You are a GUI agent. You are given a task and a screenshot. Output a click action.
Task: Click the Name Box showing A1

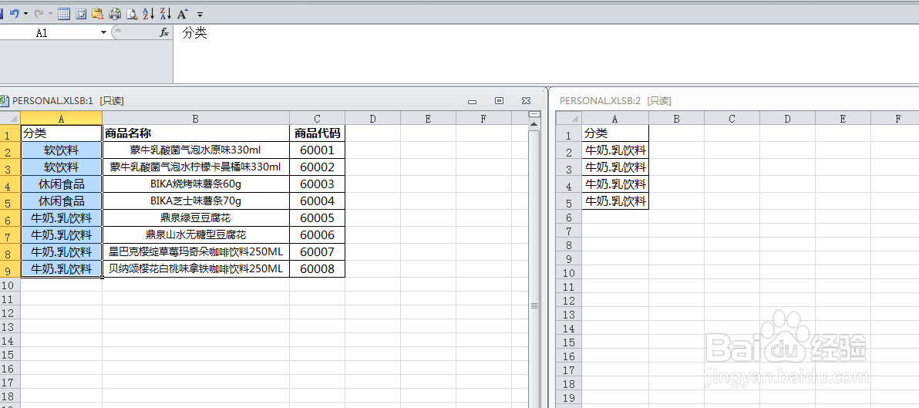tap(50, 33)
